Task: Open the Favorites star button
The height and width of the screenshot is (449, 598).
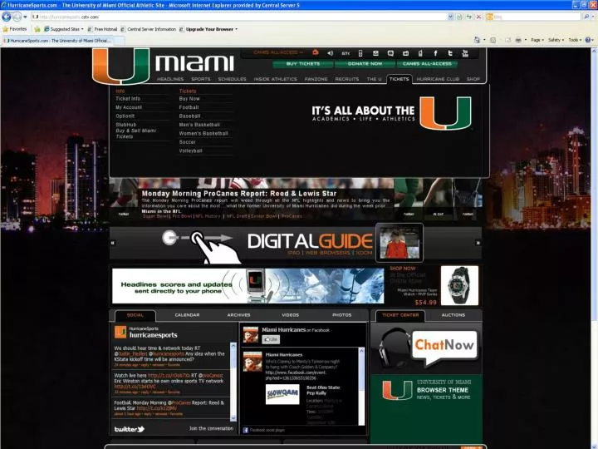Action: point(14,29)
